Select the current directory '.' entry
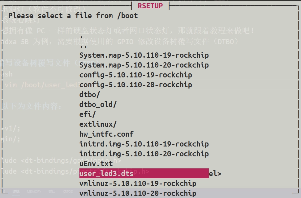Viewport: 301px width, 198px height. point(81,36)
